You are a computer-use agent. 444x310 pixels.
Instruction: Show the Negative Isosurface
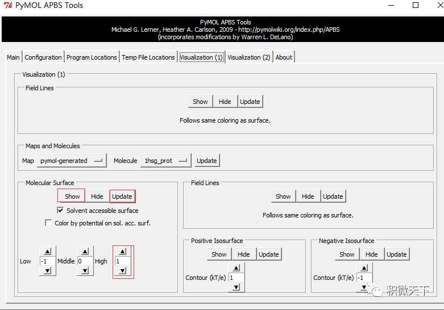point(347,254)
